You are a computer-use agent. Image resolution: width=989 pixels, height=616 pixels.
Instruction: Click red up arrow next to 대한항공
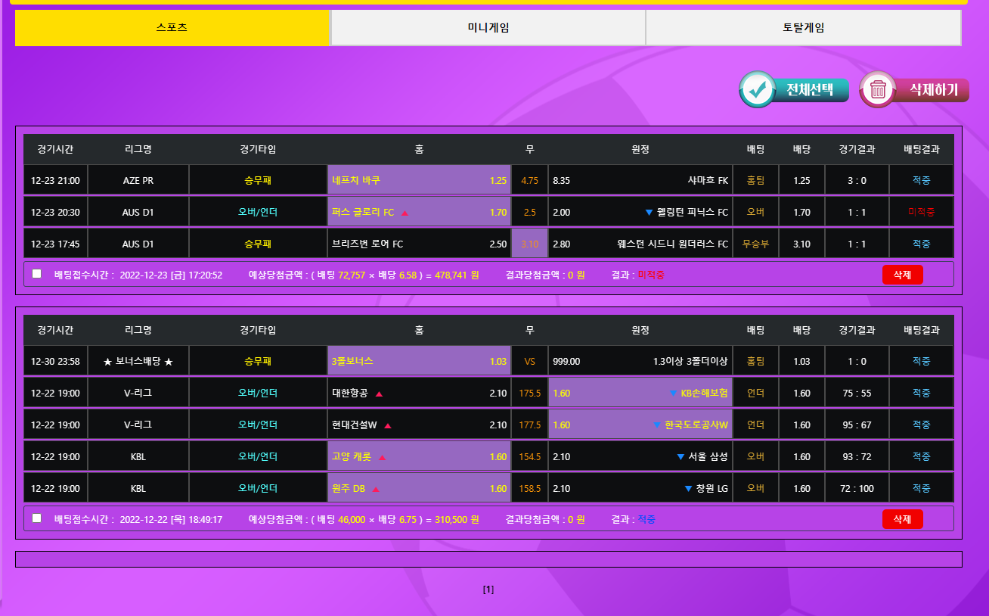[x=380, y=394]
